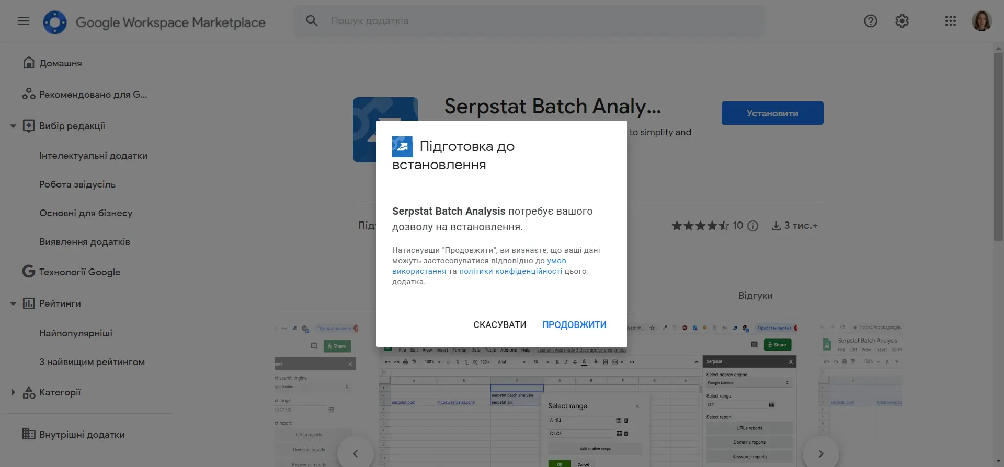Click the downloads count icon

pos(777,226)
